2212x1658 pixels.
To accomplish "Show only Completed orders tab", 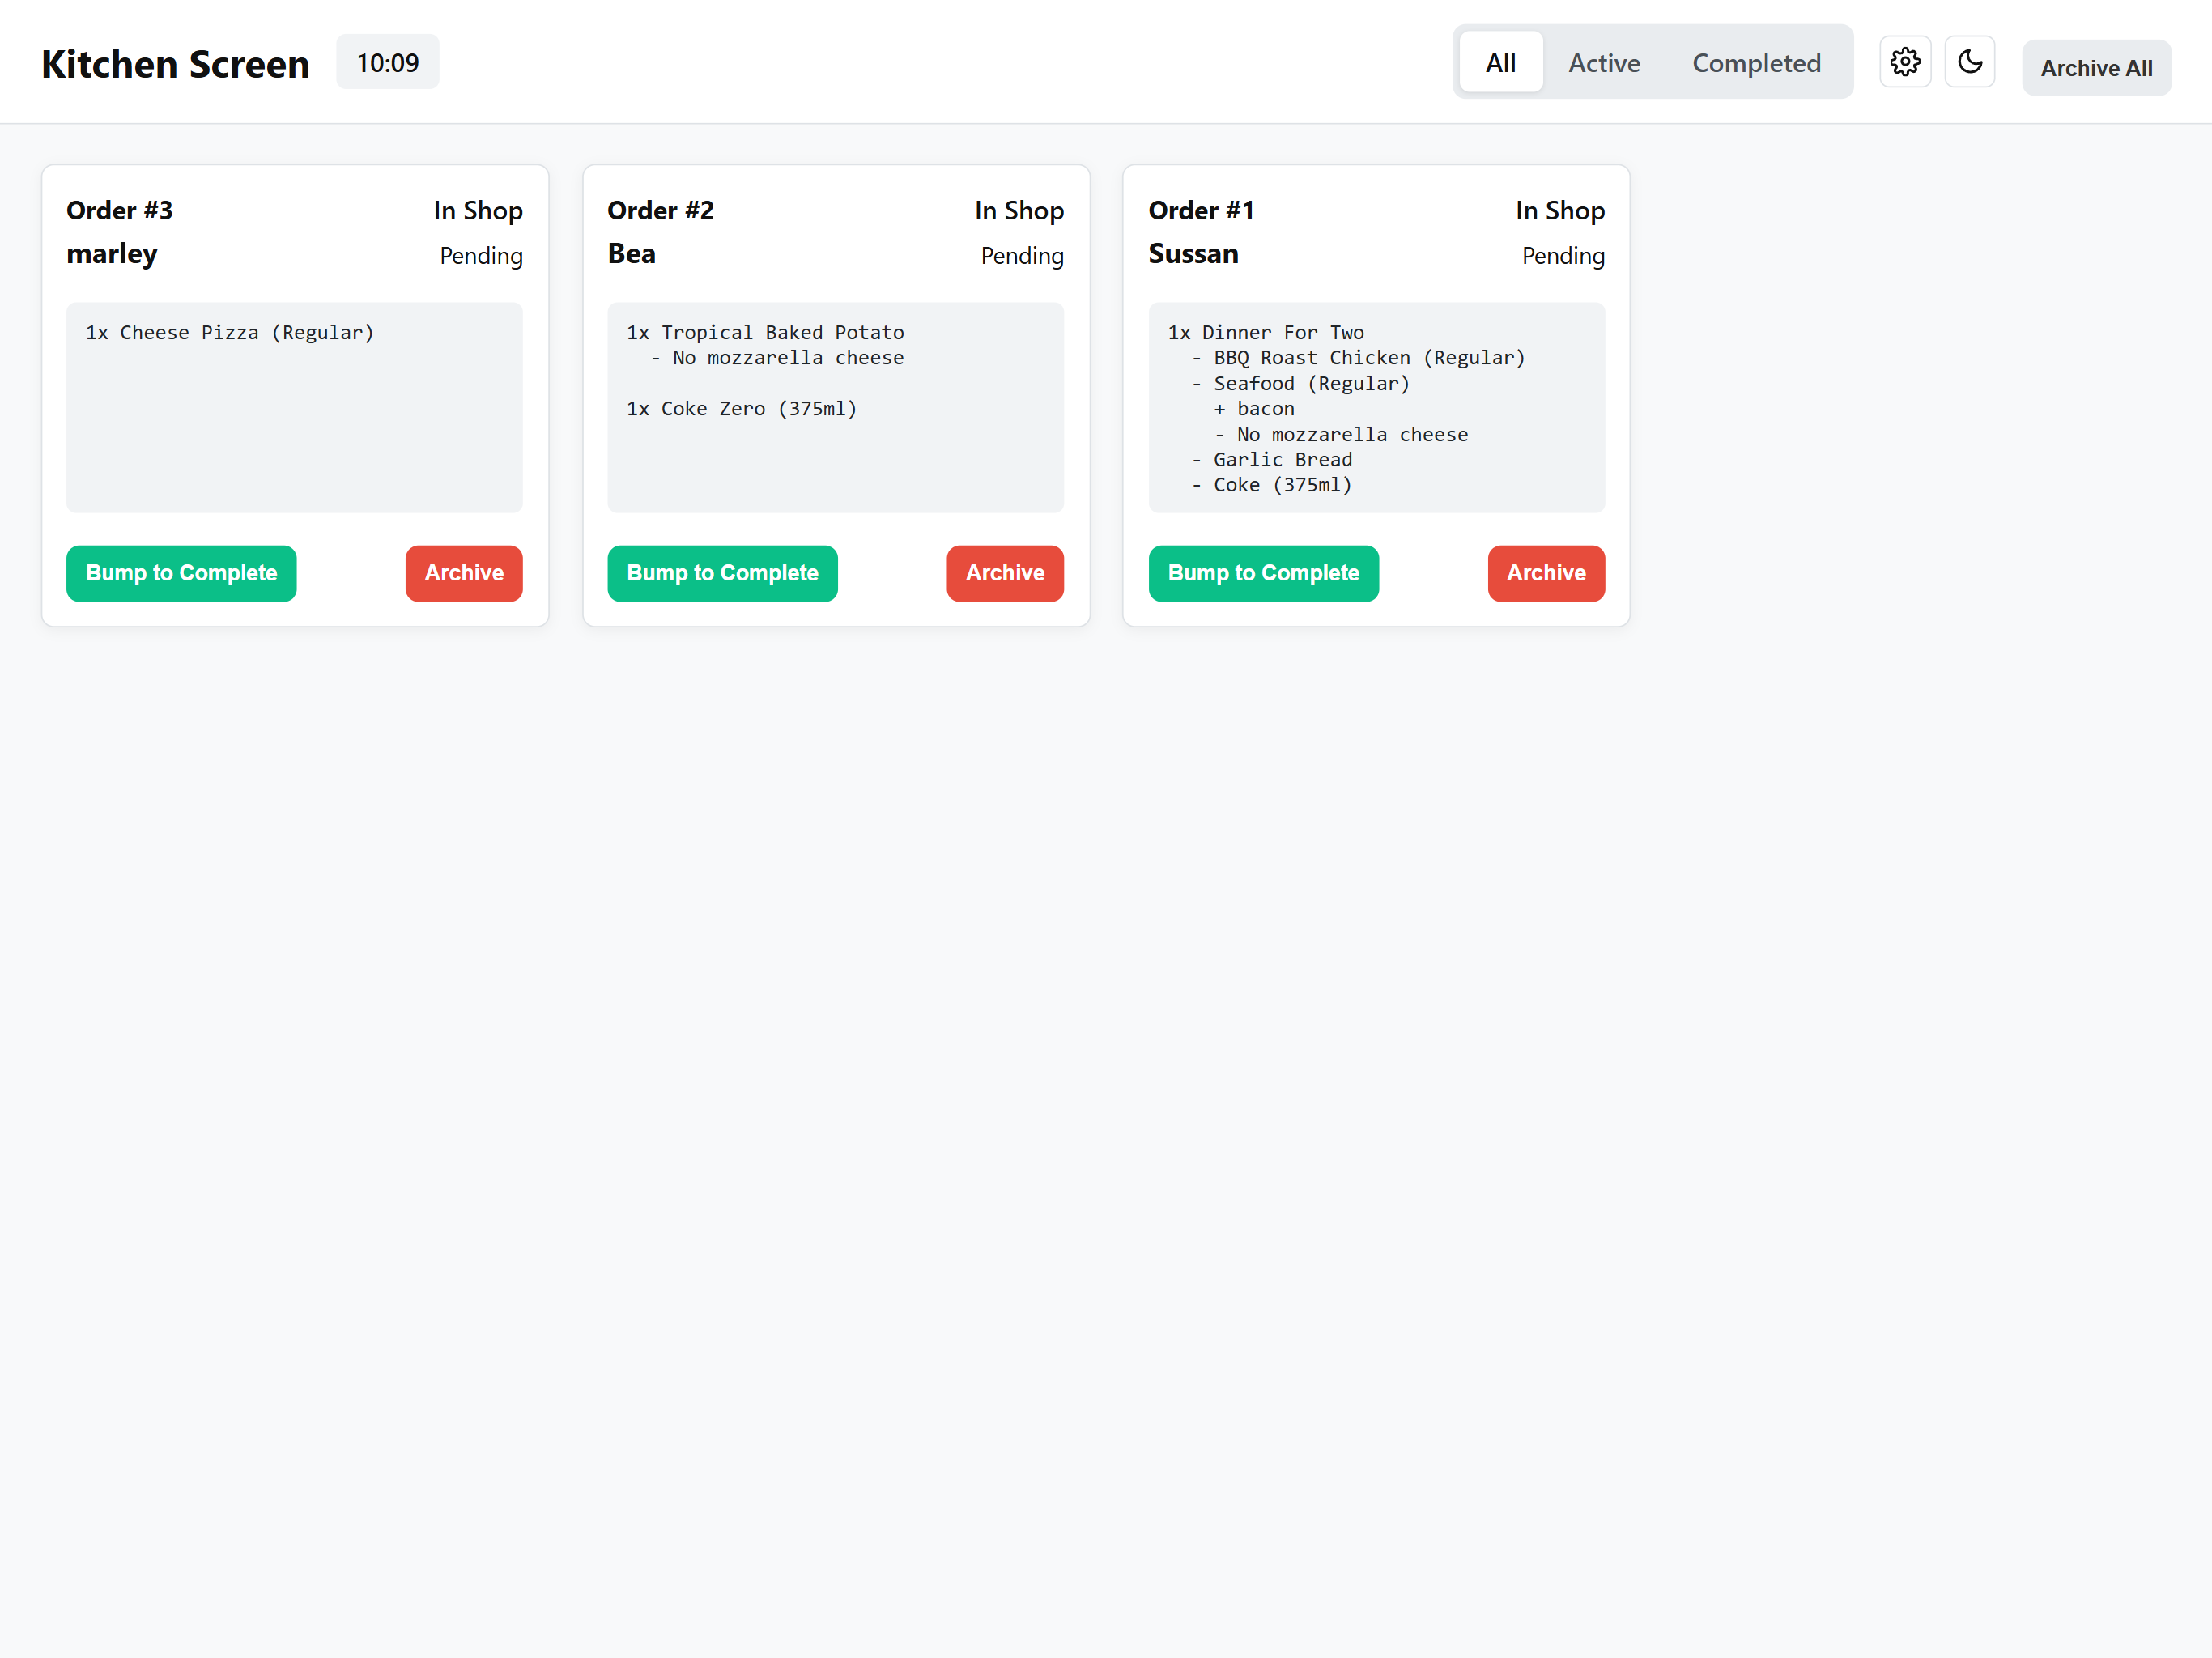I will pos(1755,63).
